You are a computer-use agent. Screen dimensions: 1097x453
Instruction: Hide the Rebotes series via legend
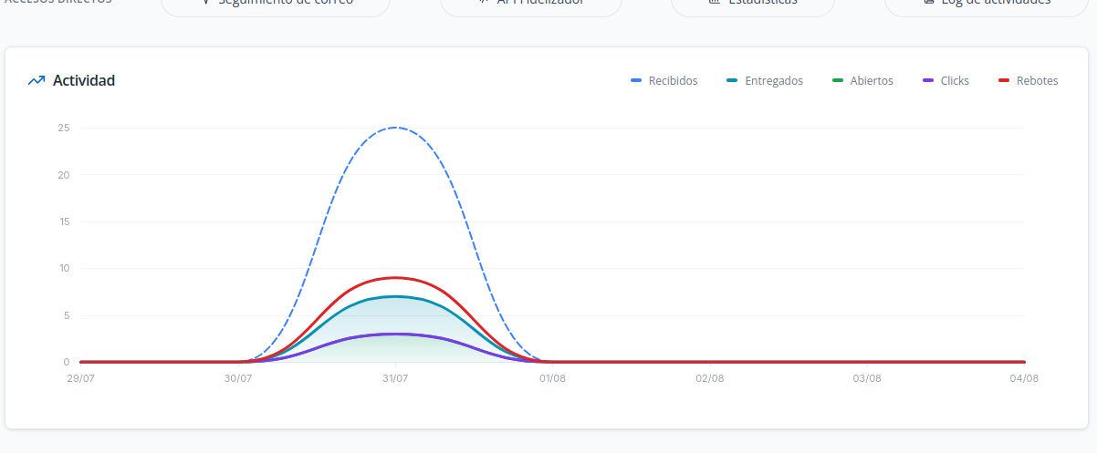coord(1028,81)
